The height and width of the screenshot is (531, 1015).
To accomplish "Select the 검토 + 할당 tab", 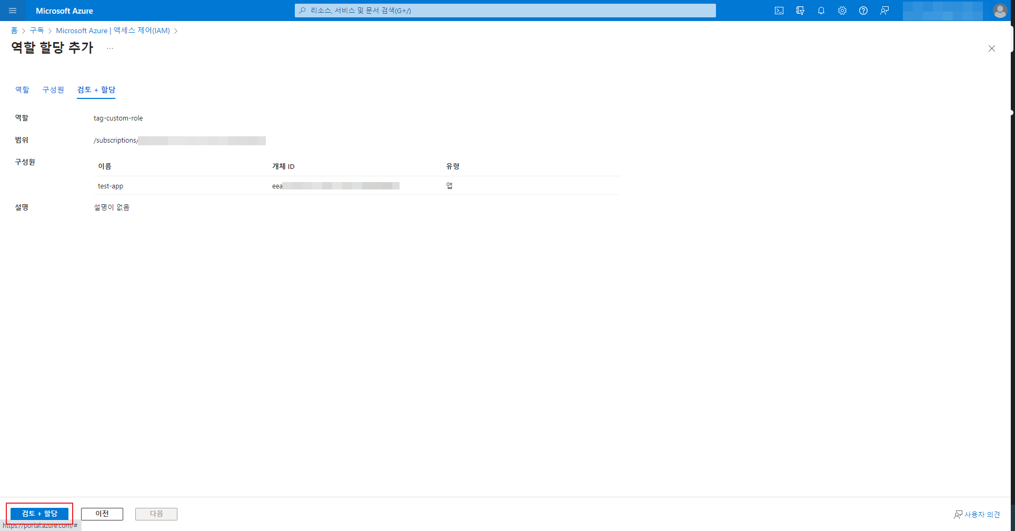I will click(x=96, y=90).
